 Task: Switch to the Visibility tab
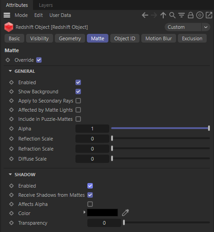coord(39,38)
